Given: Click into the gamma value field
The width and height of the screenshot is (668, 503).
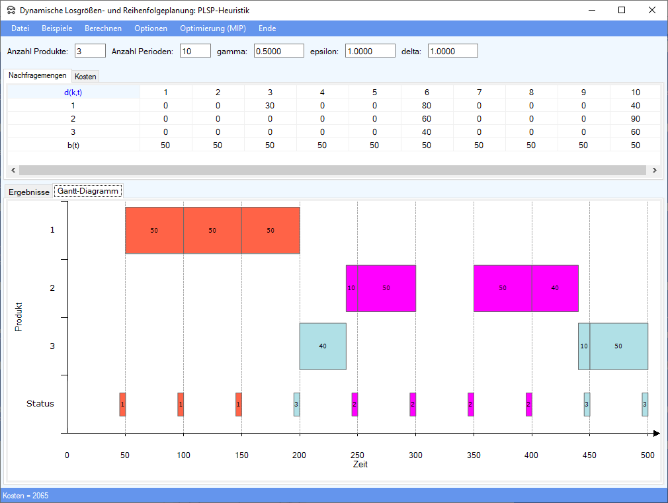Looking at the screenshot, I should [278, 51].
